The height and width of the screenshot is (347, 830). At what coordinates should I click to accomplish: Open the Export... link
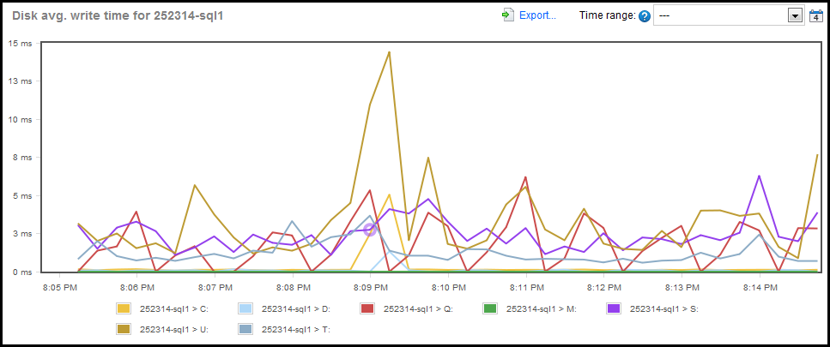click(x=537, y=15)
